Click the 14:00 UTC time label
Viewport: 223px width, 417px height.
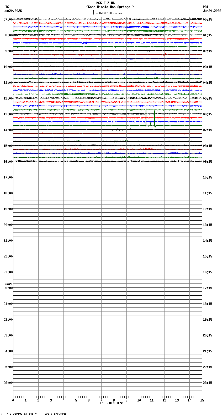pos(8,130)
